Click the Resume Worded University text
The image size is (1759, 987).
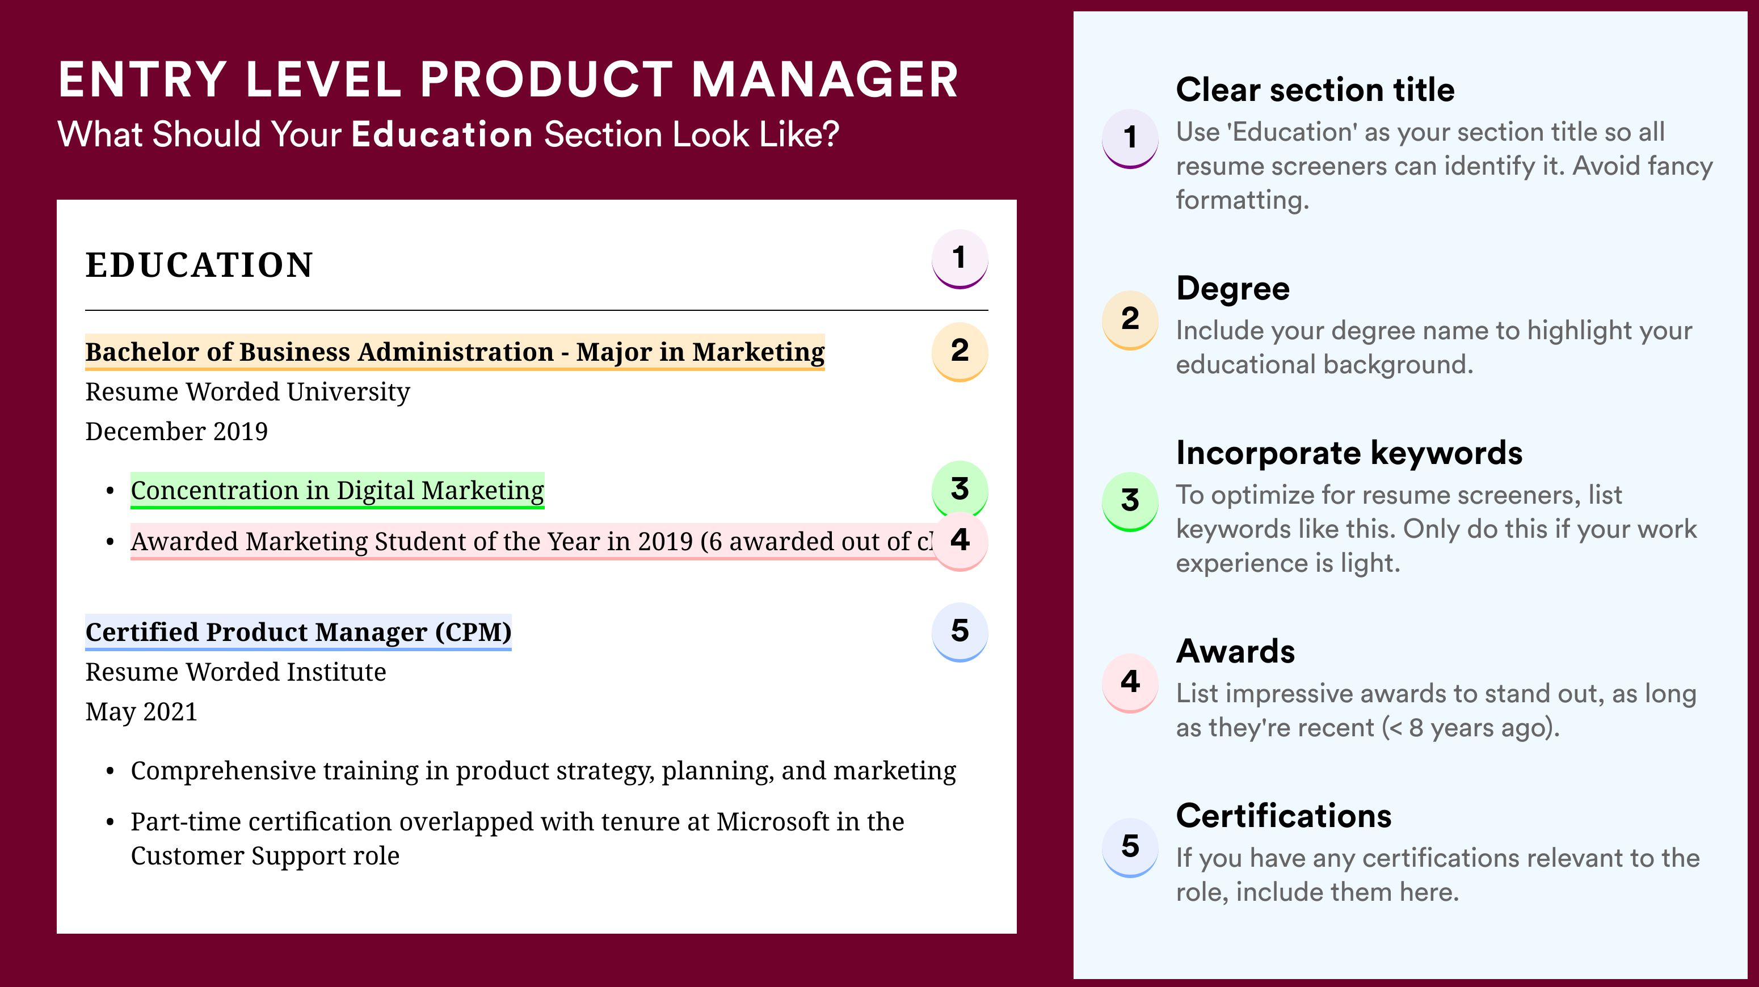247,392
